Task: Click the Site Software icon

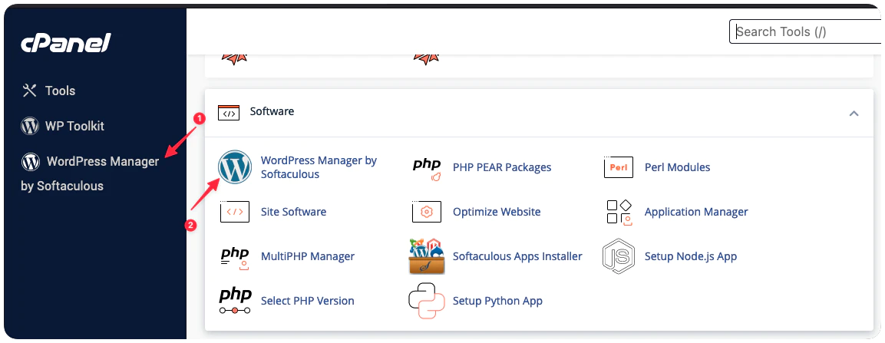Action: tap(235, 212)
